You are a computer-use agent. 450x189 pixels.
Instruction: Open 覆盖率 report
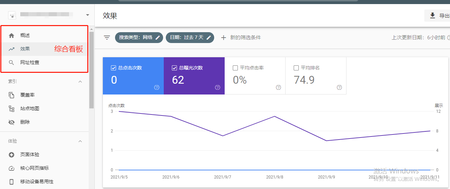point(44,95)
